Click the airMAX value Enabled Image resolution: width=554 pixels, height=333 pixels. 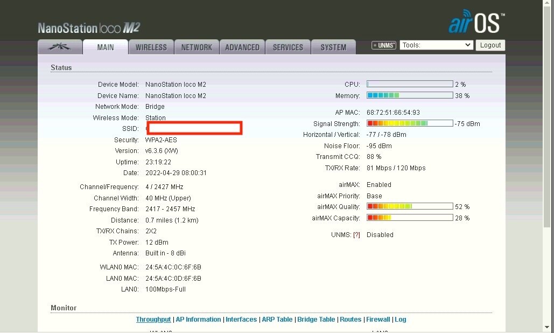point(379,184)
